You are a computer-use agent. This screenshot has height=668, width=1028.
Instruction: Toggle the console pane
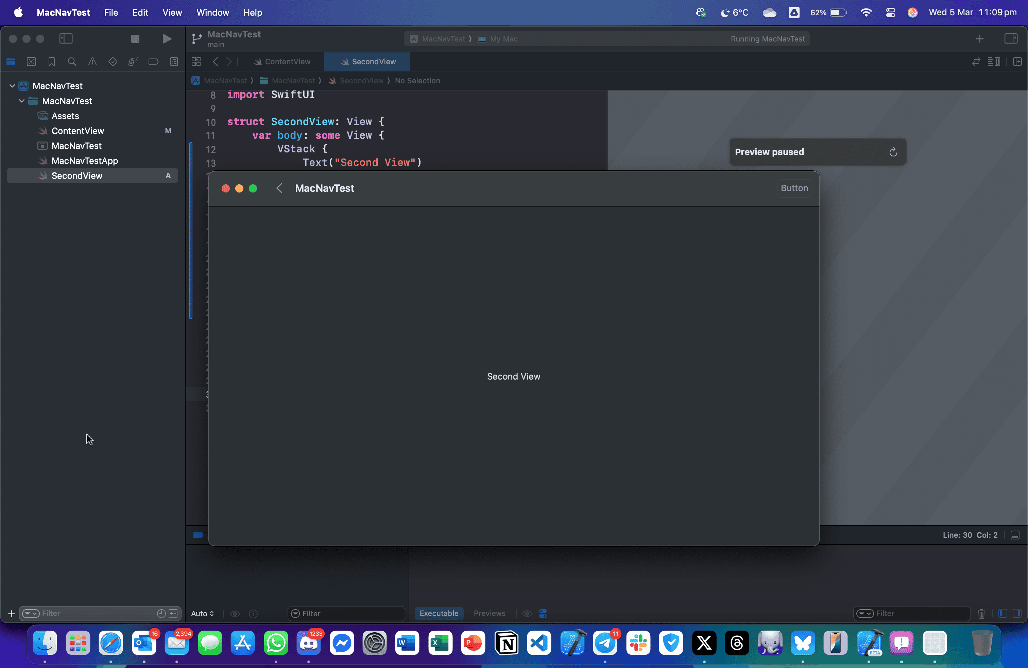pyautogui.click(x=1017, y=613)
